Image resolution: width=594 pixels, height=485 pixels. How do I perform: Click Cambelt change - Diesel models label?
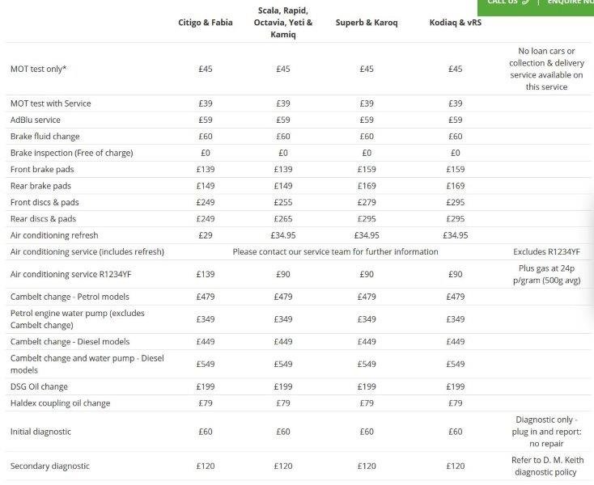(x=70, y=342)
